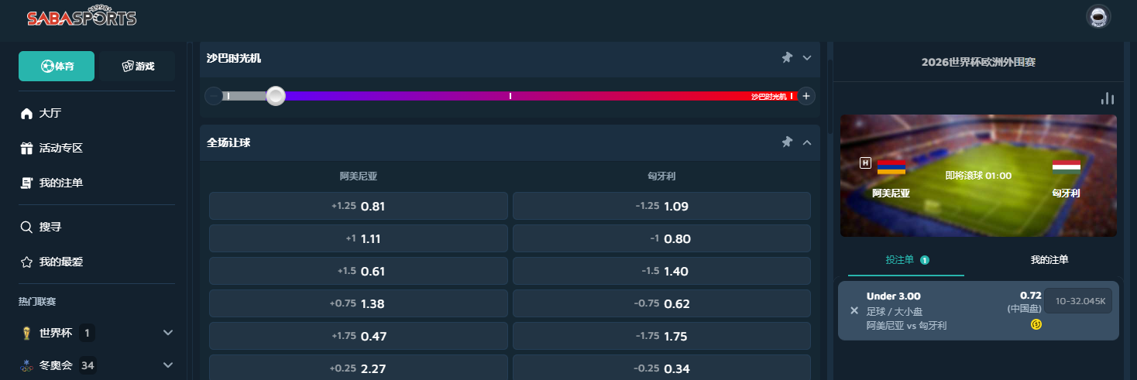Expand the 世界杯 league list
The width and height of the screenshot is (1137, 380).
click(168, 333)
